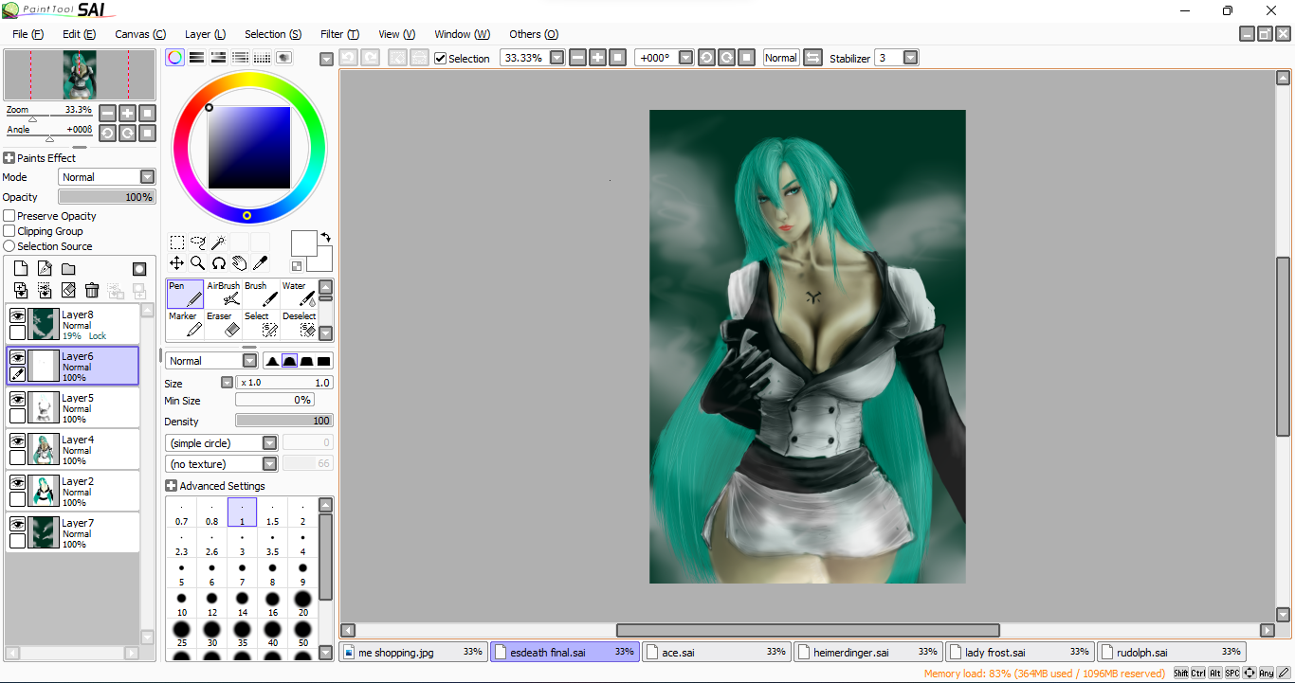The width and height of the screenshot is (1295, 683).
Task: Switch to the ace.sai tab
Action: tap(717, 652)
